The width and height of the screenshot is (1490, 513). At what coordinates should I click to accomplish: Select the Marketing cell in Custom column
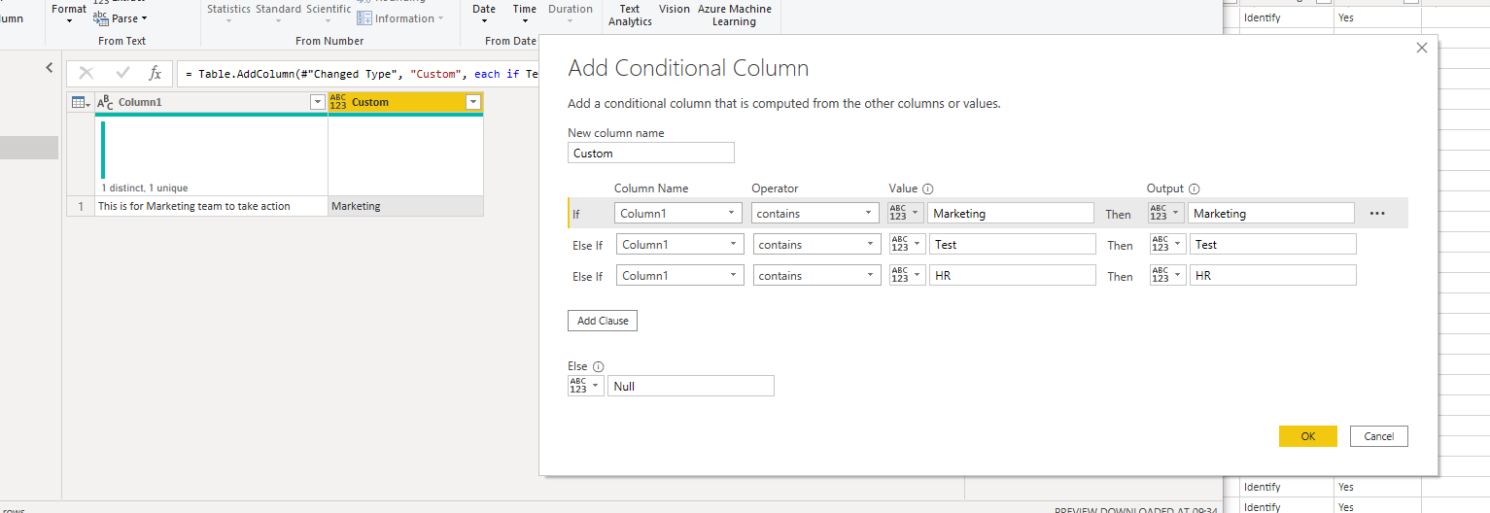[x=405, y=206]
